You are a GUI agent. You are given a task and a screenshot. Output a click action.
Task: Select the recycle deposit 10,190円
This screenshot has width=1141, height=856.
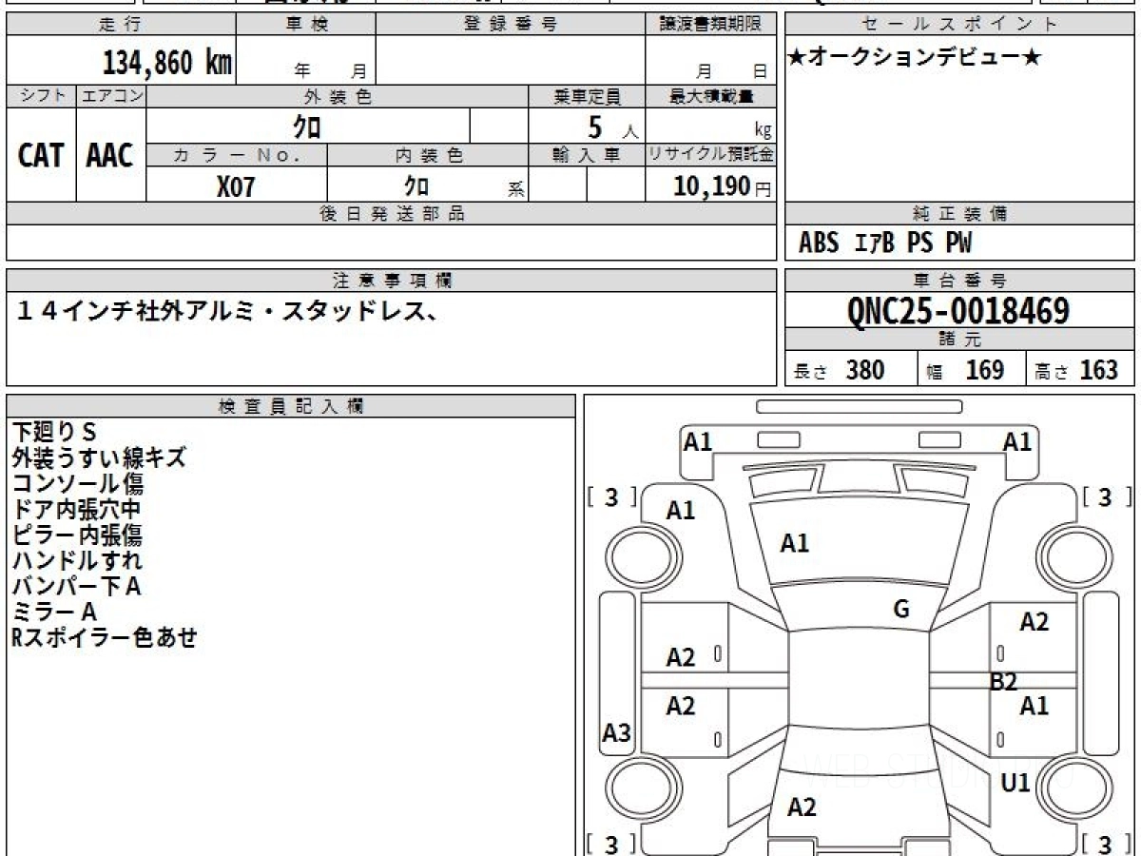tap(723, 186)
